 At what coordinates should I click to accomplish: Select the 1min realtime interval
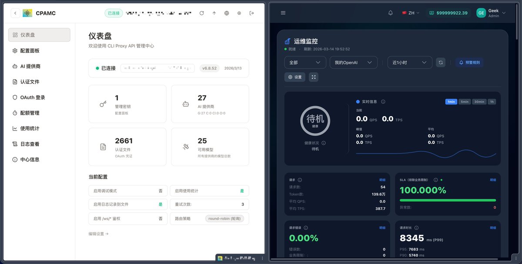point(451,102)
